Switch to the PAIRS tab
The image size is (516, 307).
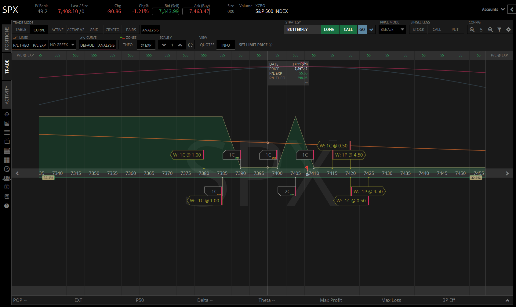[x=131, y=30]
